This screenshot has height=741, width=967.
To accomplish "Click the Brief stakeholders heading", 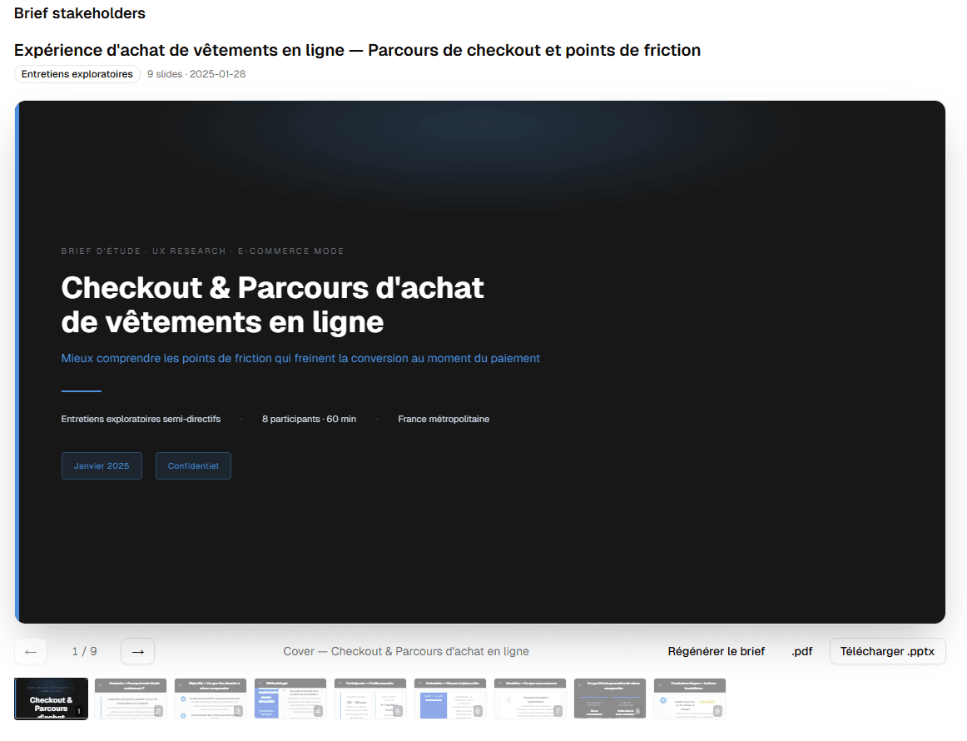I will click(80, 13).
